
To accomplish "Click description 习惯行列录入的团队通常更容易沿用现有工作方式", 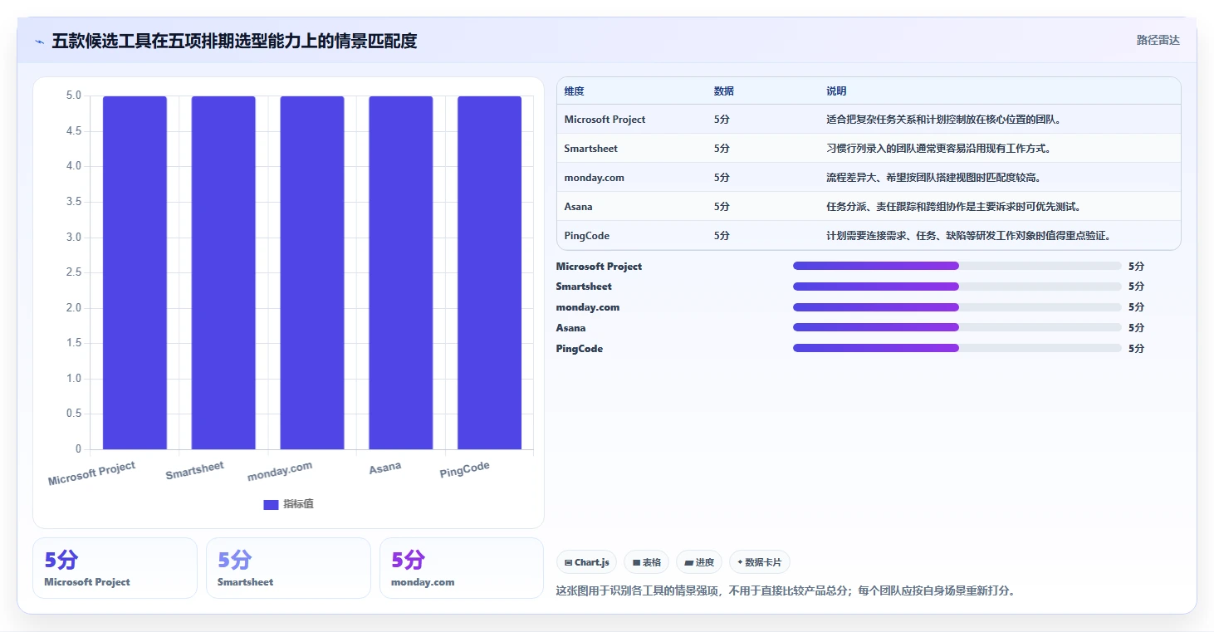I will click(x=938, y=149).
